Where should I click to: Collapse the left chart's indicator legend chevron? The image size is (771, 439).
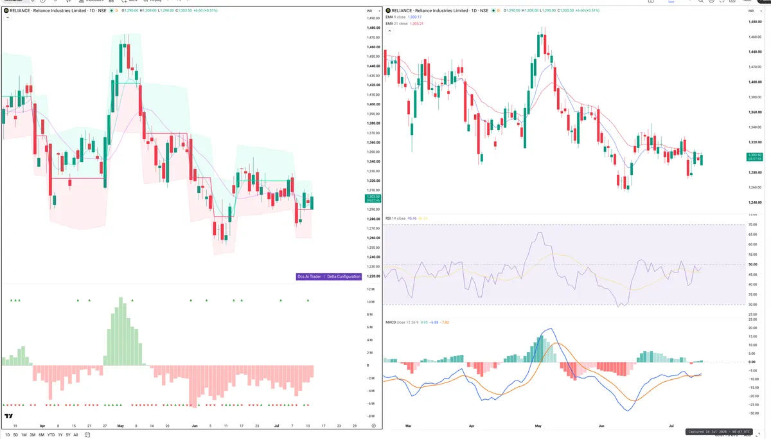(x=7, y=18)
